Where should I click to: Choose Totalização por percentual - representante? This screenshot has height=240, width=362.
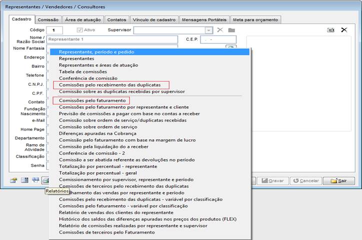pyautogui.click(x=150, y=166)
